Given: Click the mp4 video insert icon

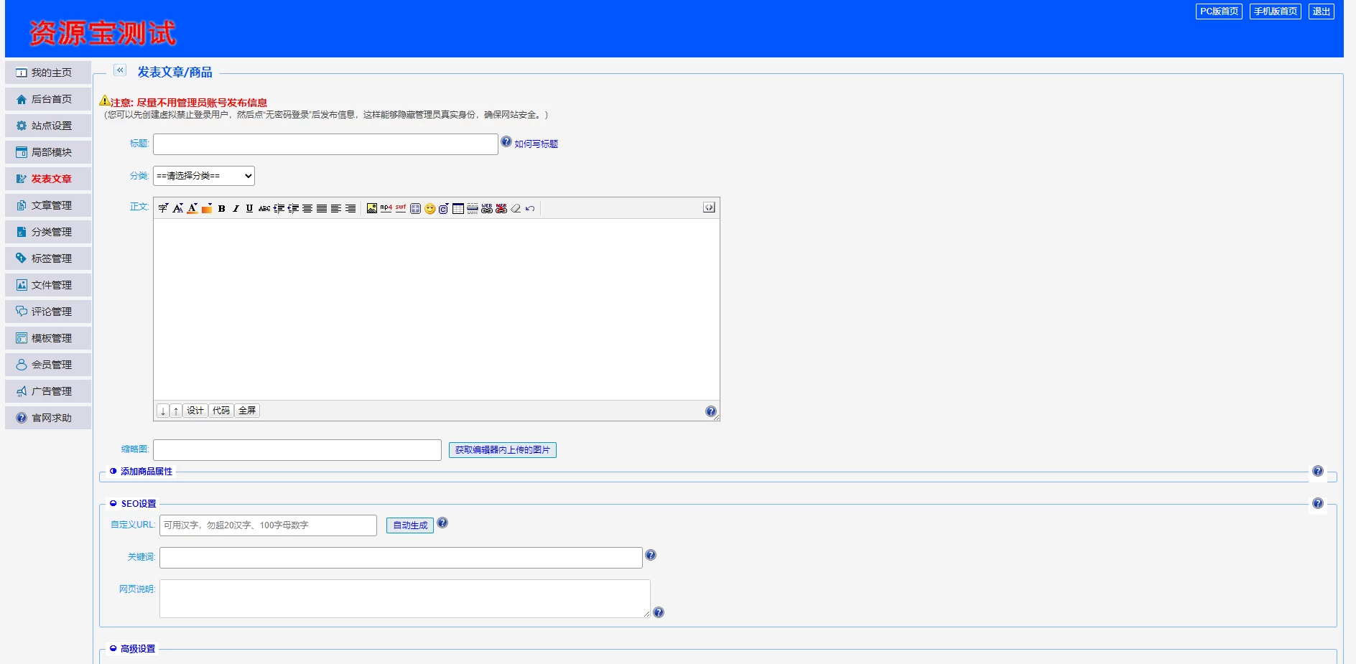Looking at the screenshot, I should coord(386,209).
